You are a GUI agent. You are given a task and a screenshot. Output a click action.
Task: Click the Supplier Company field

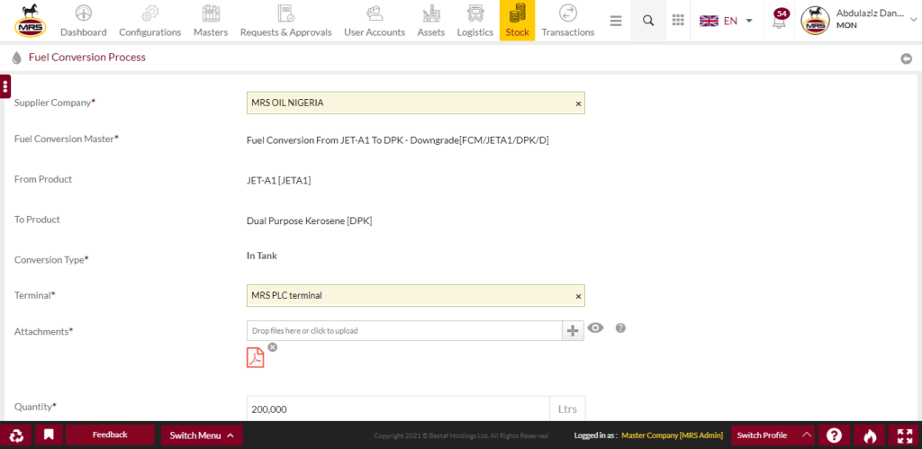[x=416, y=103]
